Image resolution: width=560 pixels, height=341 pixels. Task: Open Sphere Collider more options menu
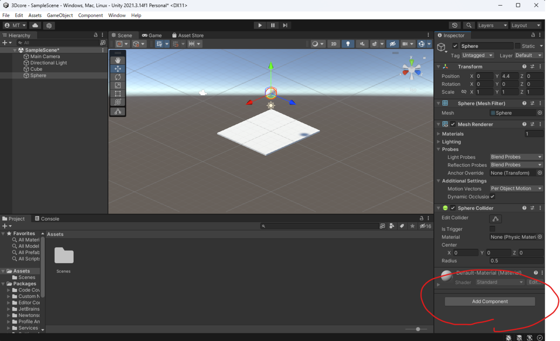[540, 208]
